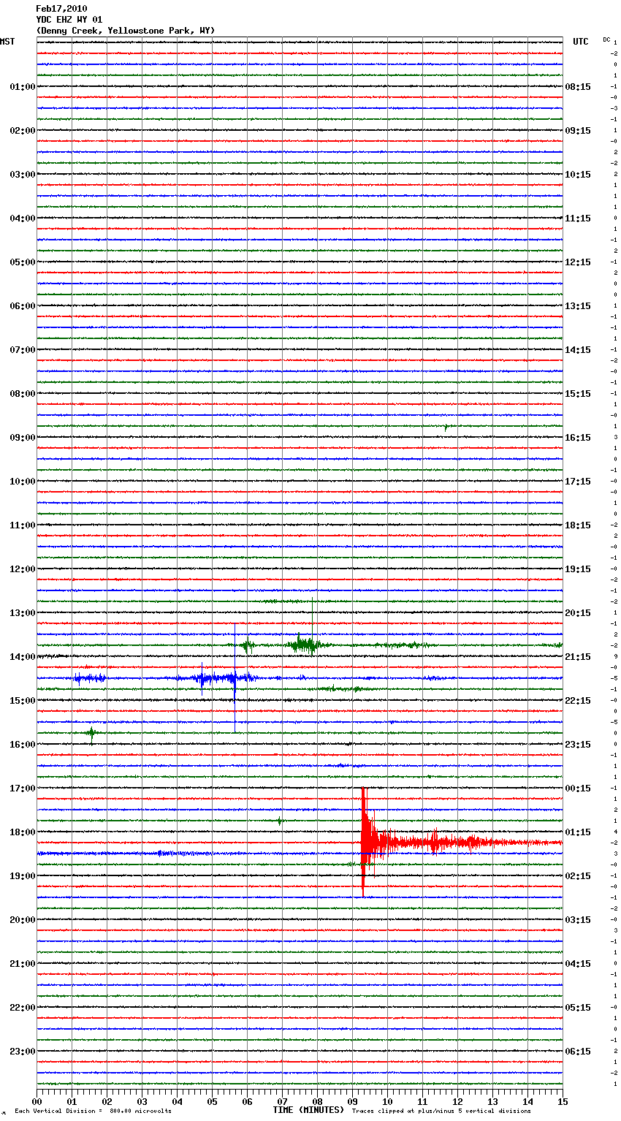
Task: Click the UTC column header
Action: 581,42
